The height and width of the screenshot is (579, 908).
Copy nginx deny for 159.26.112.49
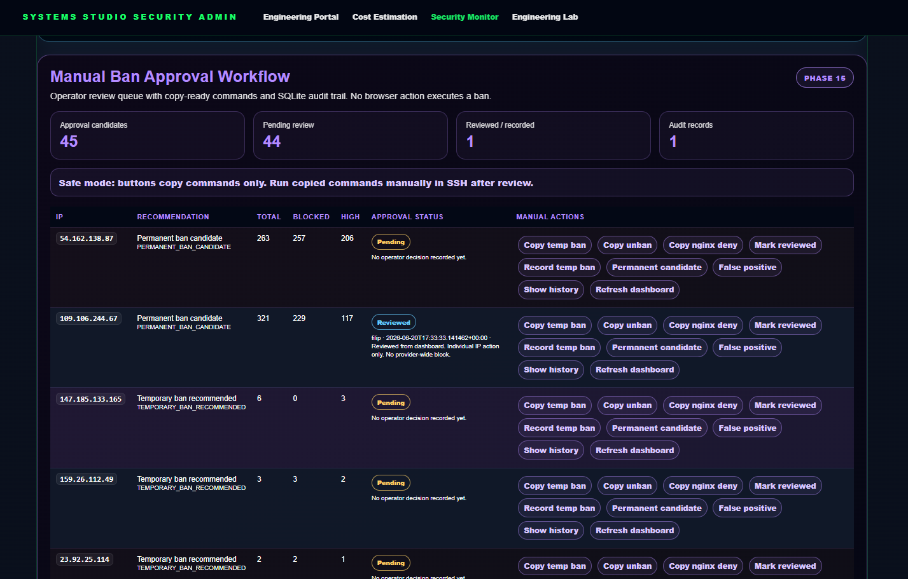coord(703,486)
